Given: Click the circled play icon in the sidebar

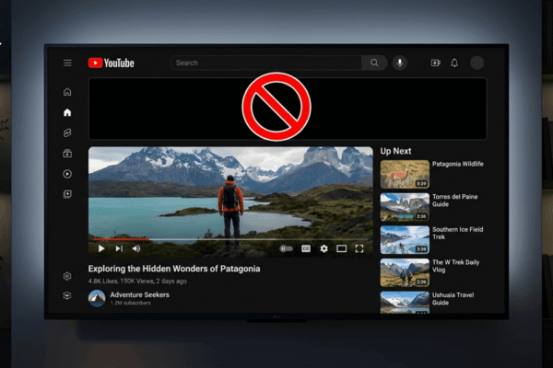Looking at the screenshot, I should (x=67, y=174).
